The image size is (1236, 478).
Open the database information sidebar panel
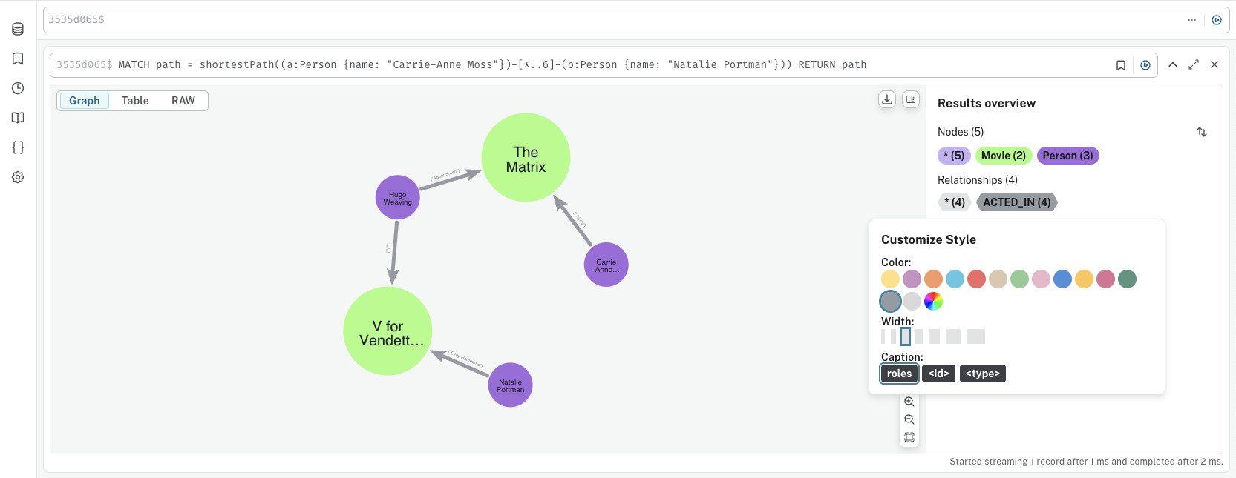18,30
